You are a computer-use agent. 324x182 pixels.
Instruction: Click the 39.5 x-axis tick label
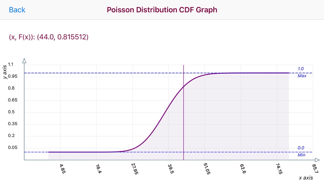[x=171, y=169]
